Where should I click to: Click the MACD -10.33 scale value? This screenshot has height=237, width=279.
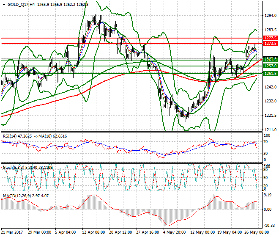coord(269,226)
